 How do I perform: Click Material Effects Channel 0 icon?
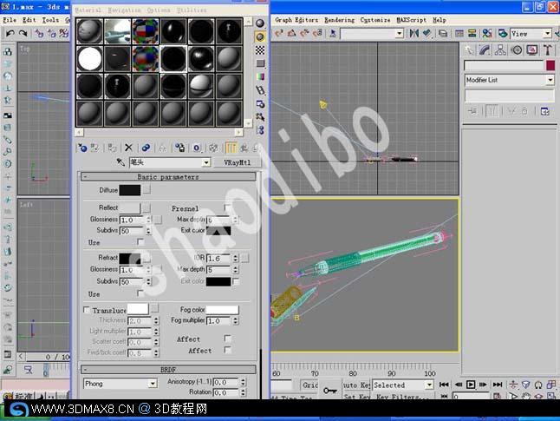(x=197, y=148)
